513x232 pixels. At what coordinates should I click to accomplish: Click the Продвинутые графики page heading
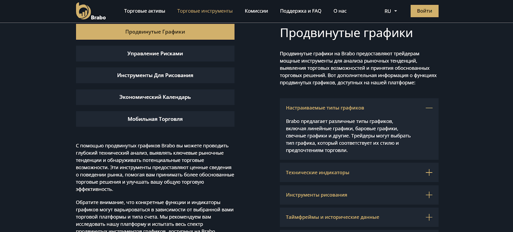(x=346, y=33)
